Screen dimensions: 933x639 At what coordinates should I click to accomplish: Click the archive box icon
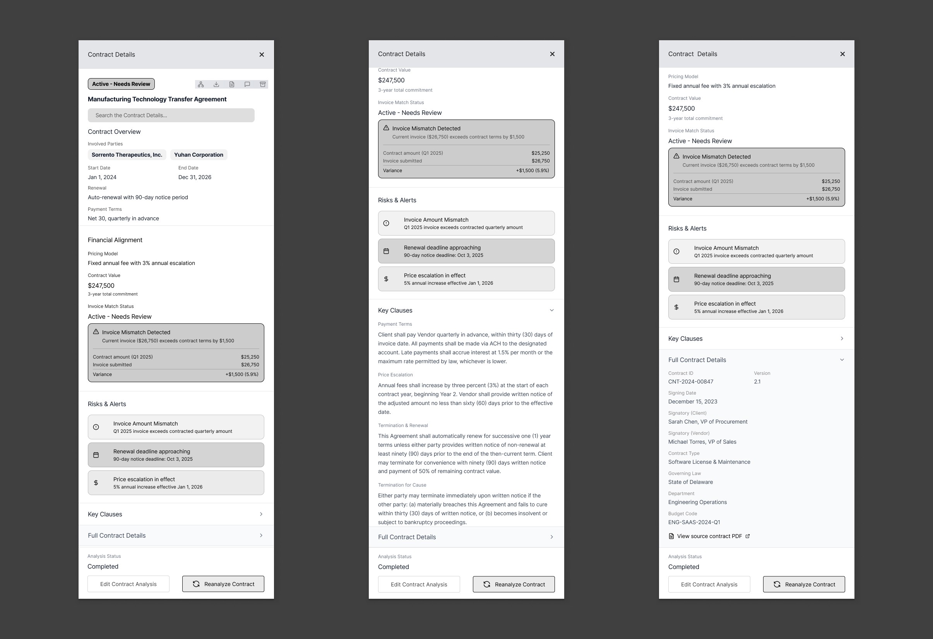tap(262, 84)
